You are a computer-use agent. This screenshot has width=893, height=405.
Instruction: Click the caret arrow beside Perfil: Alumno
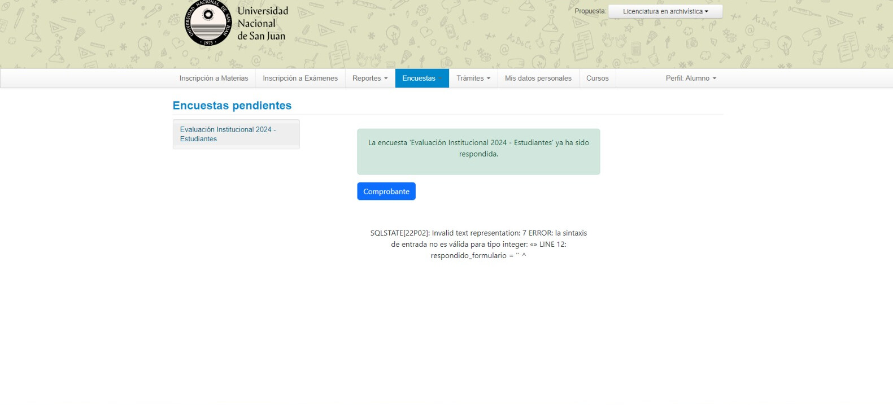[x=715, y=79]
